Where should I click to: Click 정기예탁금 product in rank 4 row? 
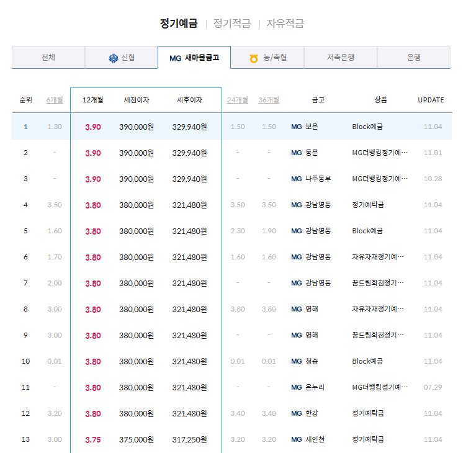click(x=368, y=205)
